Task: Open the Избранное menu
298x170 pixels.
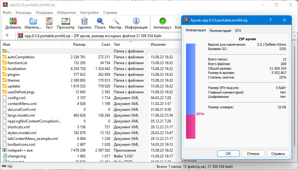Action: 66,13
